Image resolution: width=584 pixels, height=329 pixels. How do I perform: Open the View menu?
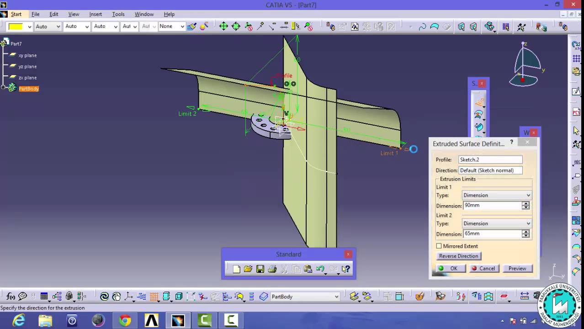tap(74, 14)
